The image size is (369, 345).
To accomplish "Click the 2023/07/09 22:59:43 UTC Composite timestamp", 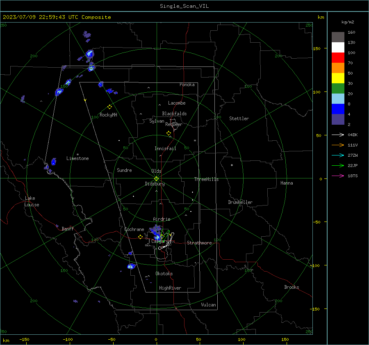I will 57,17.
